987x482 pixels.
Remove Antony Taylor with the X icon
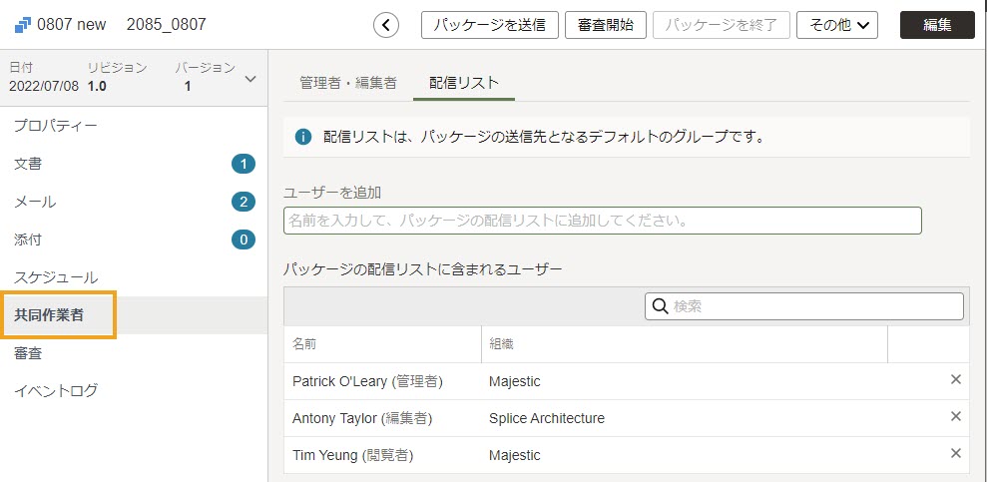[955, 416]
